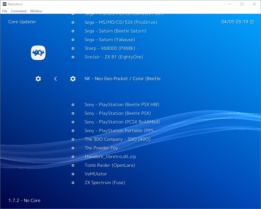
Task: Open the Window menu
Action: coord(36,11)
